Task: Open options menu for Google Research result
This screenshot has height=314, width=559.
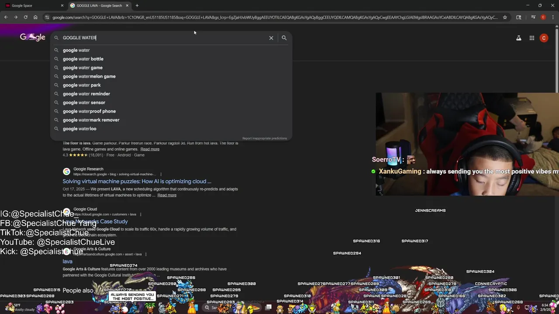Action: [x=161, y=174]
